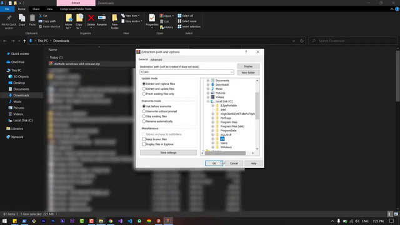Click Cut in Clipboard group
This screenshot has height=225, width=400.
43,16
